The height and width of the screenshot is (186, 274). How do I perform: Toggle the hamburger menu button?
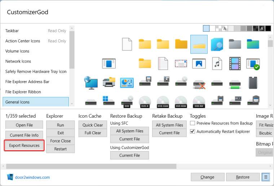tap(266, 177)
